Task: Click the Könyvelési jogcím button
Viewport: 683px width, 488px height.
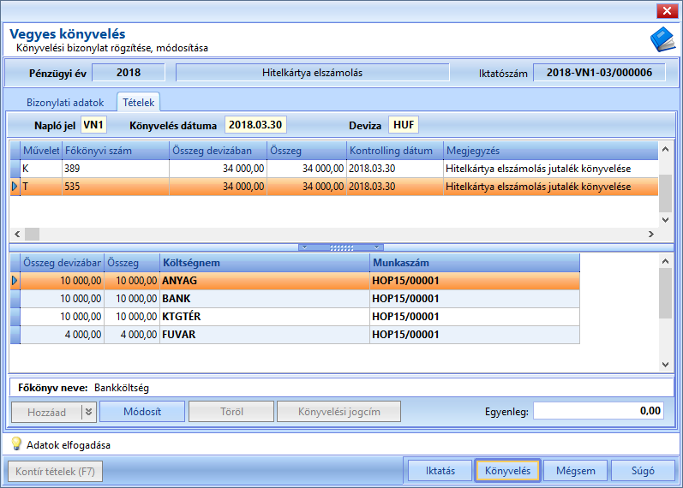Action: tap(339, 412)
